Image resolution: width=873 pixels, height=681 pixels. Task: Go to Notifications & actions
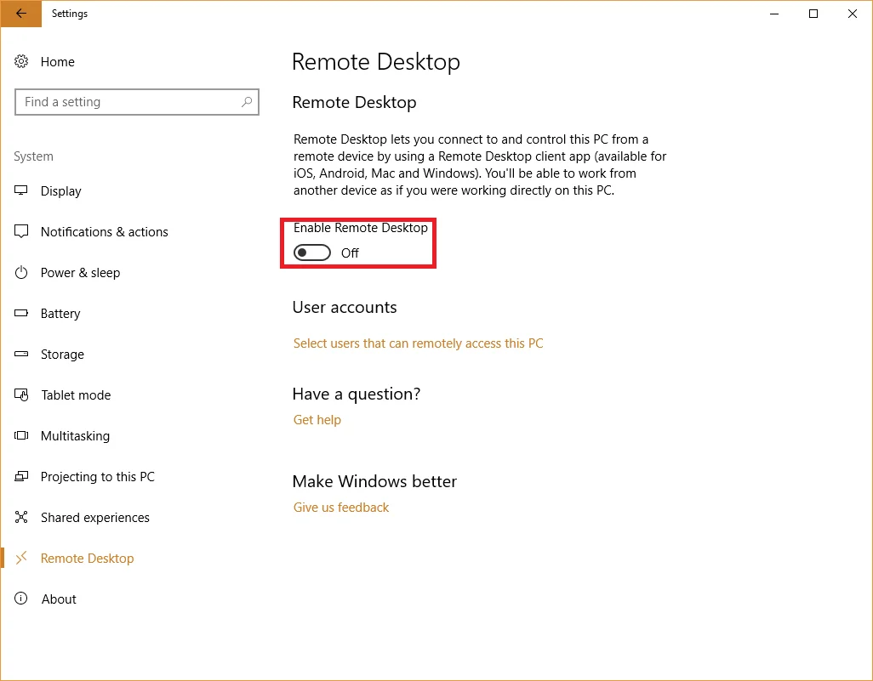104,232
